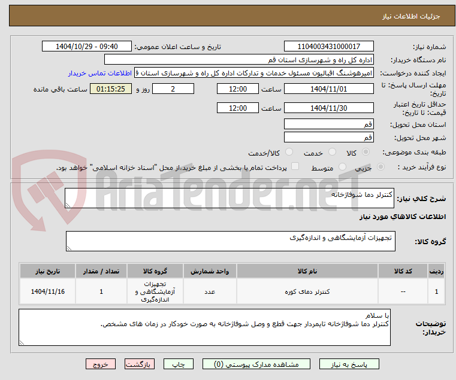Click the countdown timer 01:15:25
Image resolution: width=456 pixels, height=380 pixels.
(x=110, y=89)
